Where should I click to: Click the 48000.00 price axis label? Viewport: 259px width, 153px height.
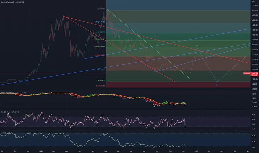[255, 35]
